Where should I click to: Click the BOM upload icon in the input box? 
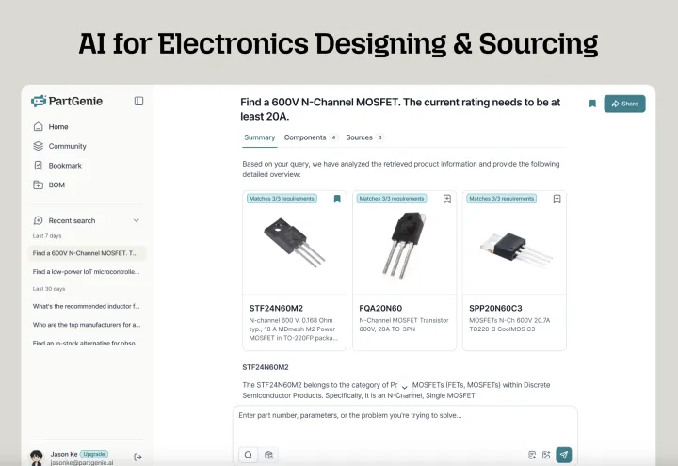tap(532, 455)
